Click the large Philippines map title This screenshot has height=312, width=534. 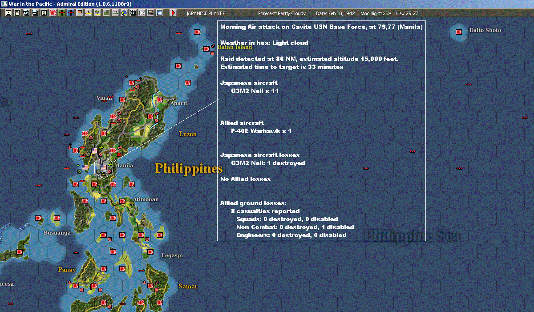click(x=189, y=169)
